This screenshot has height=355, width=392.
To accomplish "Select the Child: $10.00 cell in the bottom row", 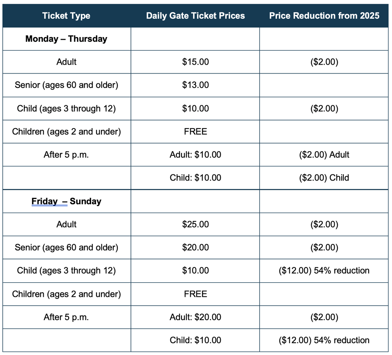I will click(x=195, y=340).
